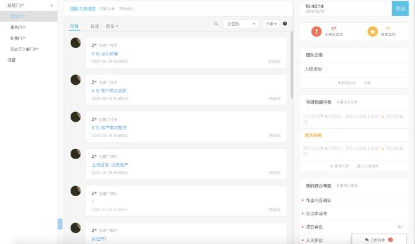Switch to the 所有 tab
Image resolution: width=415 pixels, height=244 pixels.
point(75,26)
